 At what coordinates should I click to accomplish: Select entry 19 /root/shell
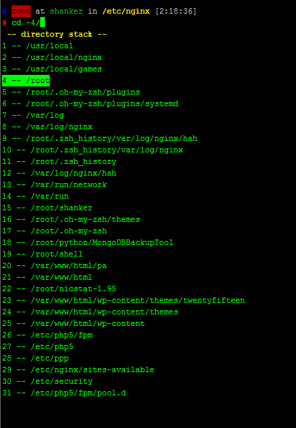(x=43, y=254)
